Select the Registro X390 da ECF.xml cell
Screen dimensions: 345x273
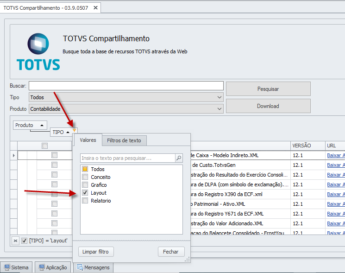coord(240,194)
